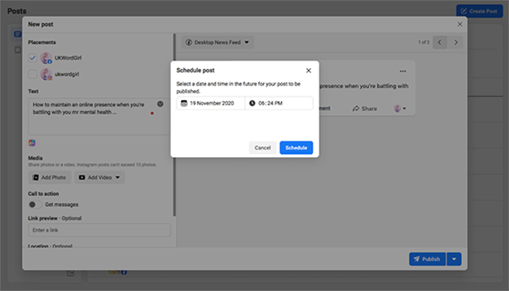This screenshot has height=291, width=509.
Task: Go to previous preview with left chevron
Action: (440, 42)
